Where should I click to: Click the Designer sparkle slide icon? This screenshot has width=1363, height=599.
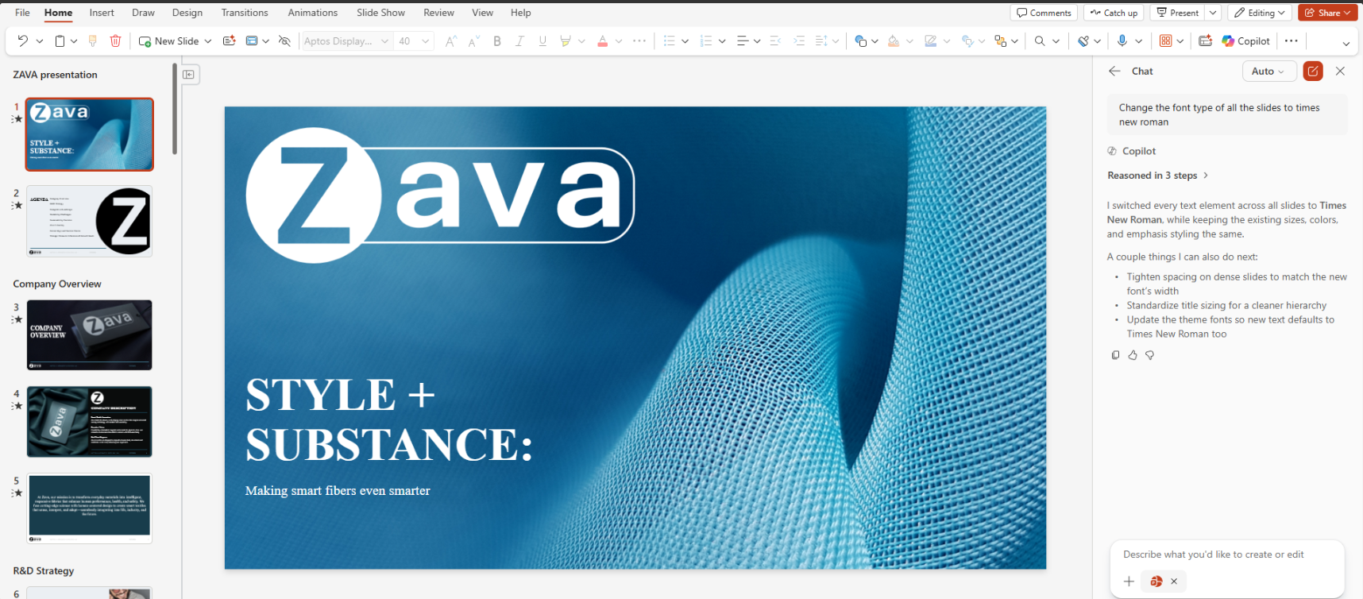pyautogui.click(x=229, y=41)
